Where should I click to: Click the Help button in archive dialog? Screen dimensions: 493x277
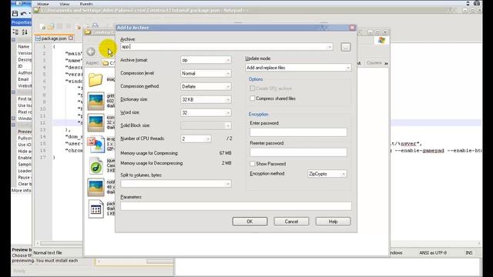(333, 222)
